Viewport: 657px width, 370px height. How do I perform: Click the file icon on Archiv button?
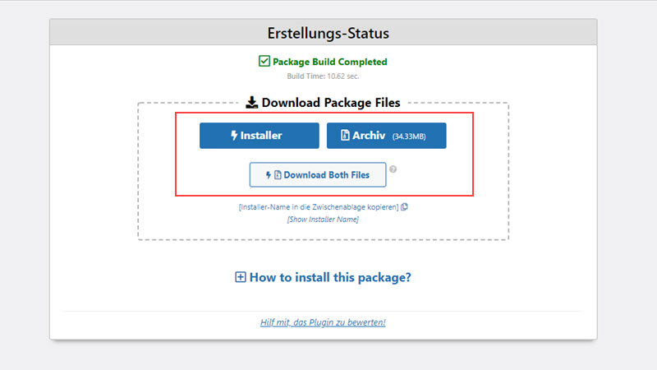click(345, 135)
